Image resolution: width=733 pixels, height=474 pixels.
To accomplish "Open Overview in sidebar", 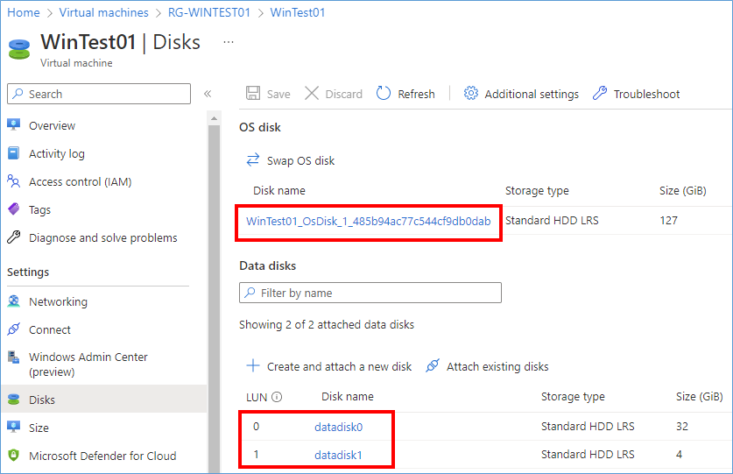I will pos(52,126).
